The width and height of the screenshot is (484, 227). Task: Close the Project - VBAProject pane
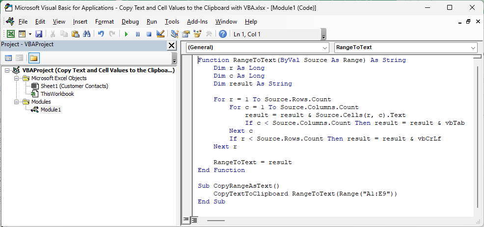[x=171, y=45]
